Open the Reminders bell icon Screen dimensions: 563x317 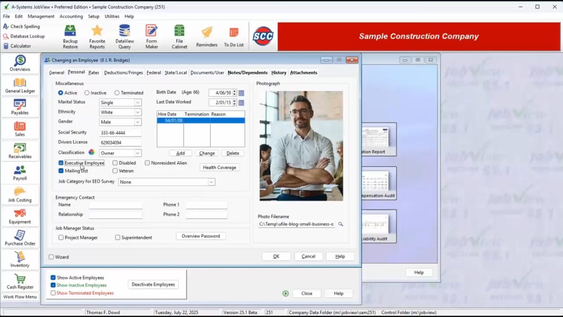pyautogui.click(x=206, y=36)
